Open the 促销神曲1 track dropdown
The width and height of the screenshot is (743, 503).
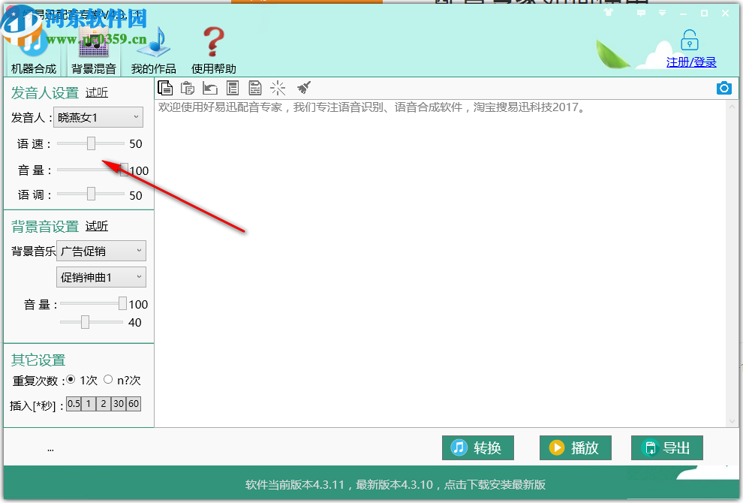click(x=101, y=277)
